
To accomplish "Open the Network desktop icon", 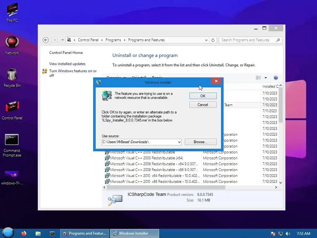I will pos(12,45).
